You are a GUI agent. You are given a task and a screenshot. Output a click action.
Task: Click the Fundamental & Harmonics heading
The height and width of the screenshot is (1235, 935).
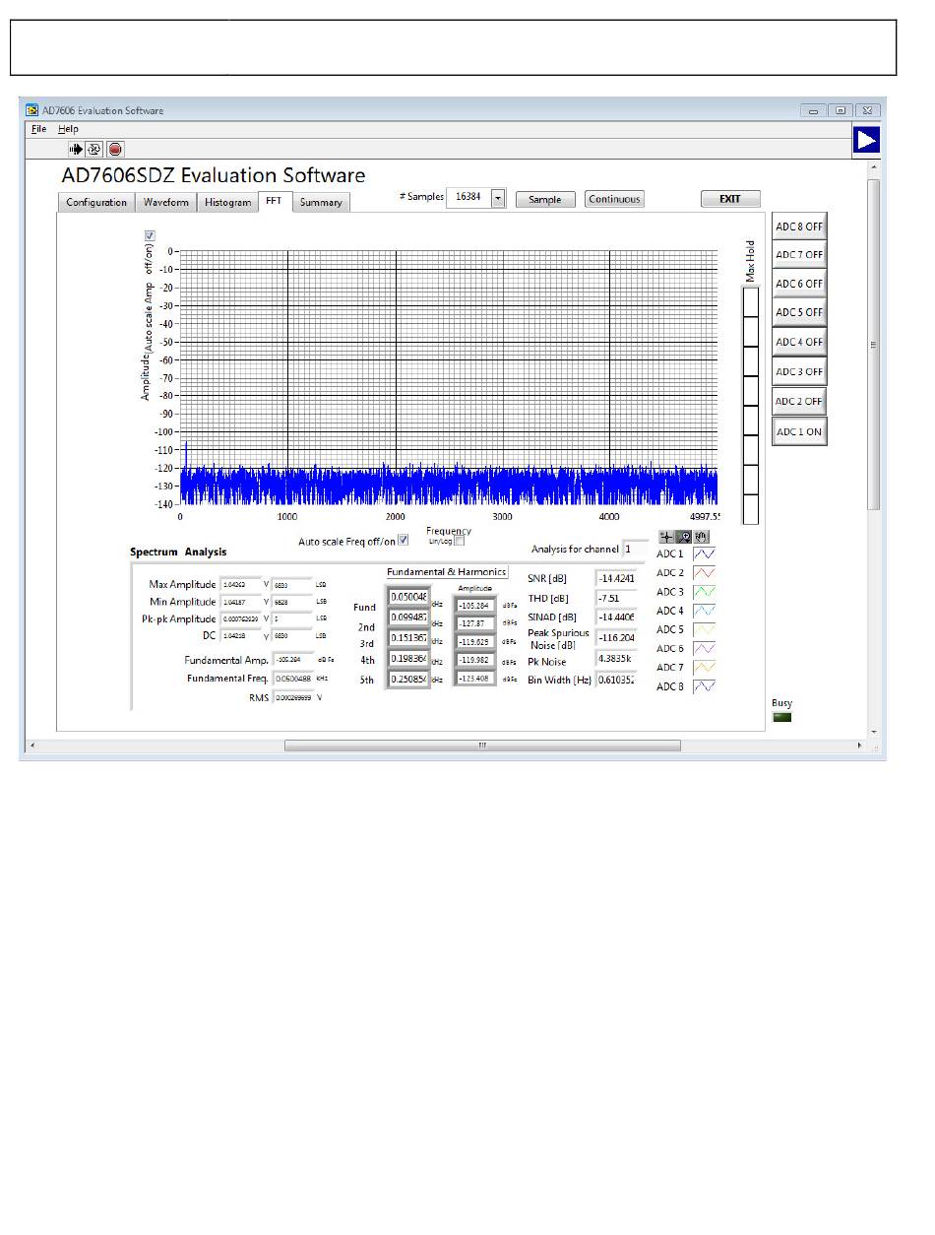446,572
